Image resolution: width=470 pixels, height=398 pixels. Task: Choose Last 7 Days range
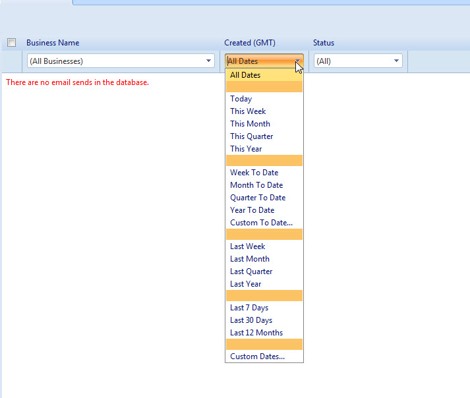[249, 308]
